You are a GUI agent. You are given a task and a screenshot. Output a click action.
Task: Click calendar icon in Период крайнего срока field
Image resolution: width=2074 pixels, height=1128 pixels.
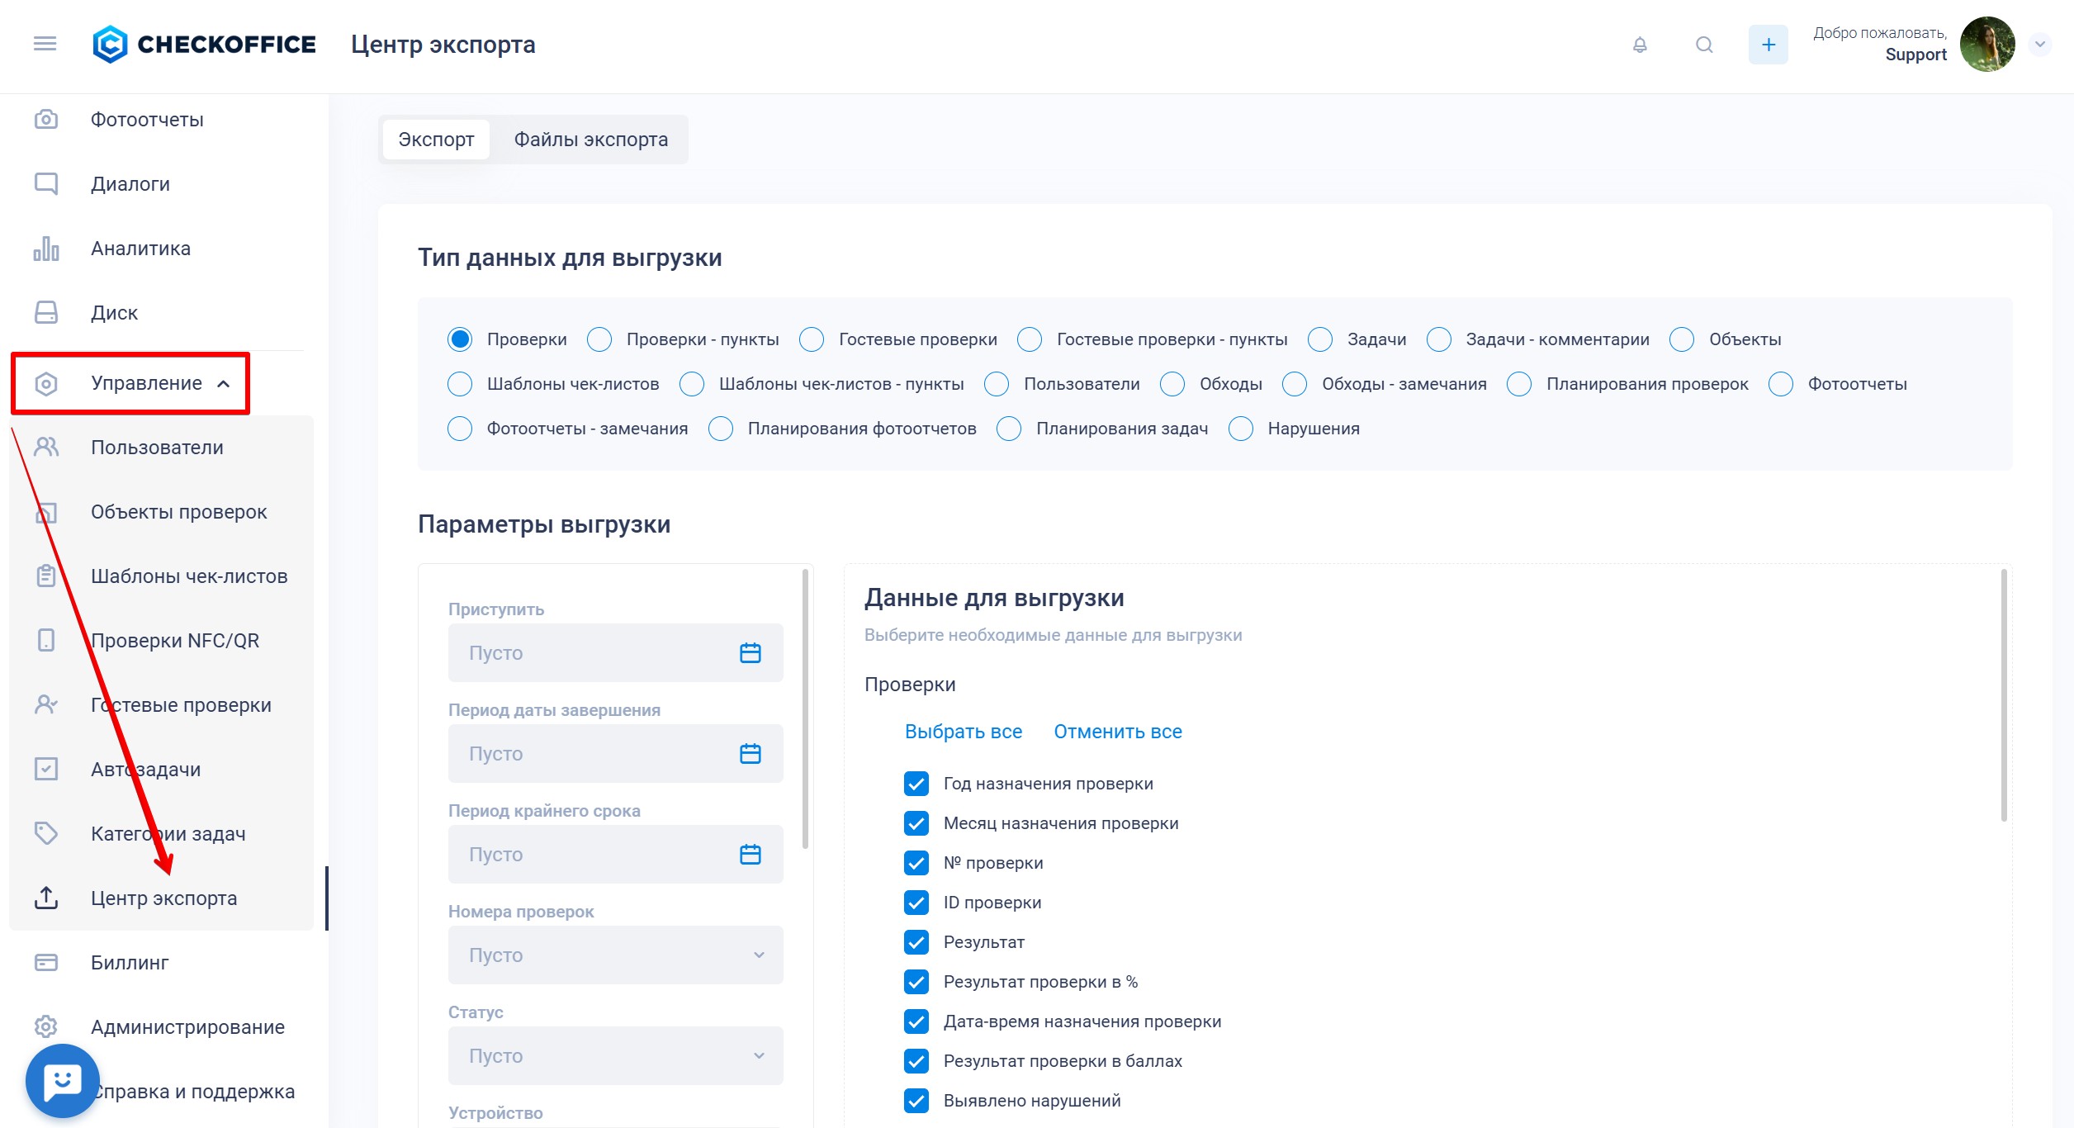(750, 855)
